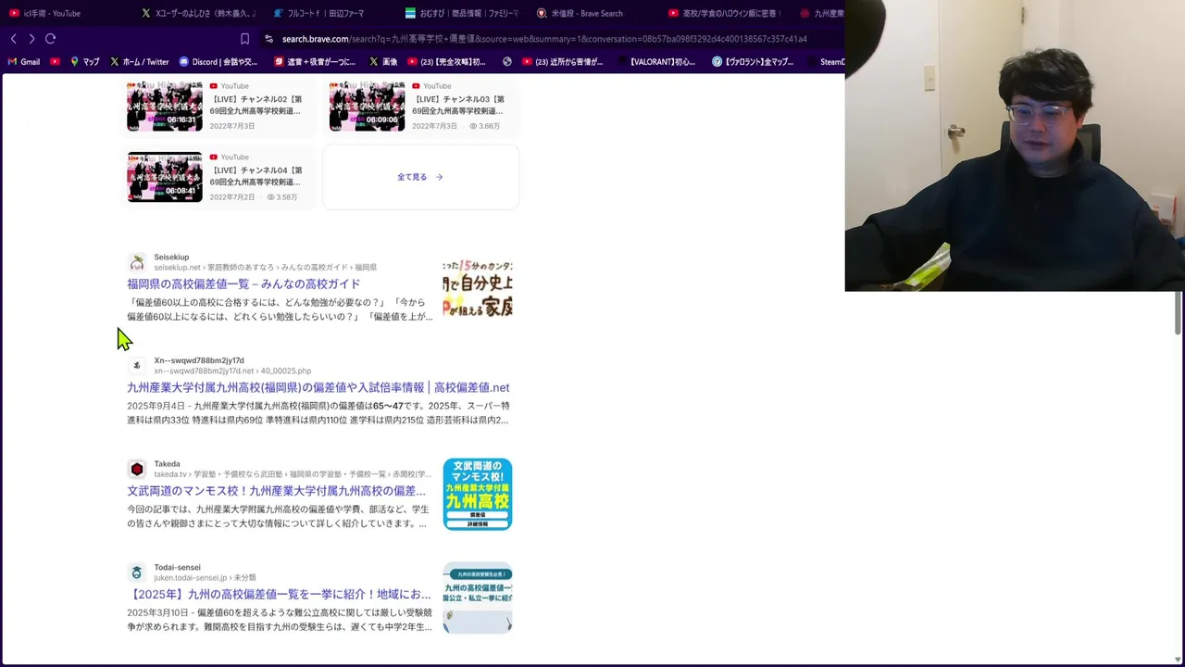Open the YouTube bookmark icon next to Gmail
This screenshot has width=1185, height=667.
56,62
